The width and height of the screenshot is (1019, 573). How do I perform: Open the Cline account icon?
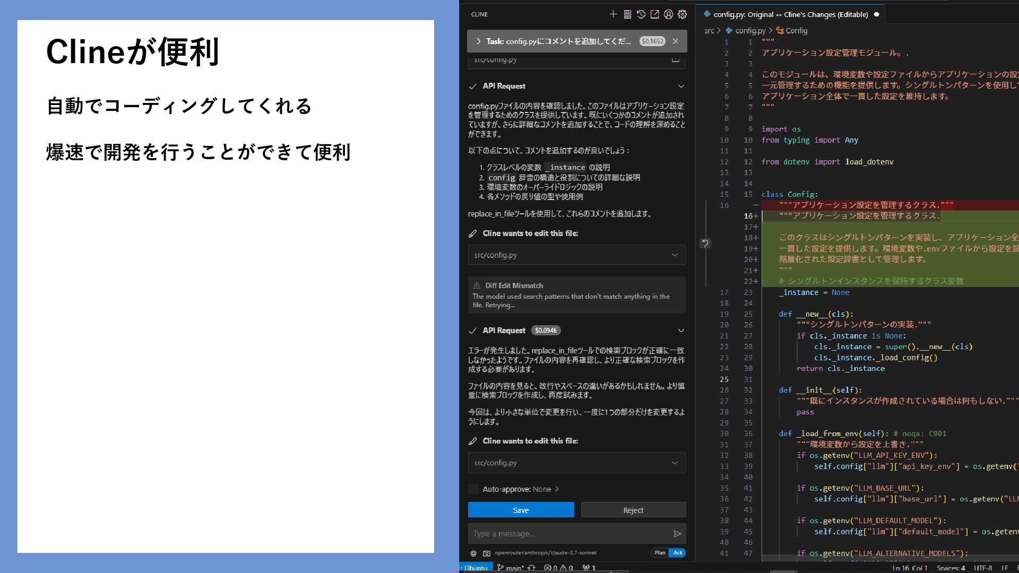(669, 14)
